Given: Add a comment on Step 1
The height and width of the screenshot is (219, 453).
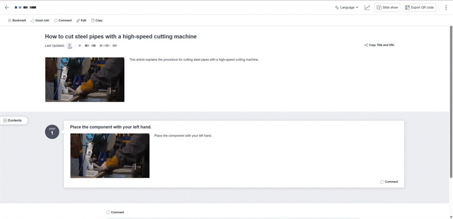Looking at the screenshot, I should [389, 182].
